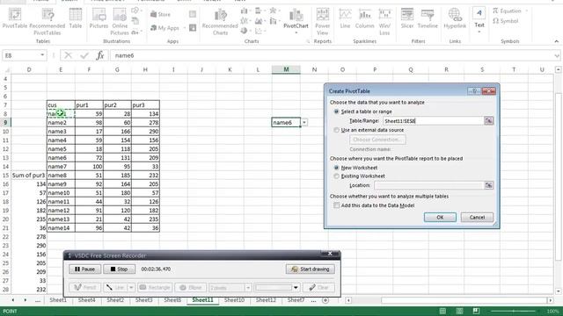Click the vertical scrollbar down arrow
Screen dimensions: 563x316
[x=558, y=291]
